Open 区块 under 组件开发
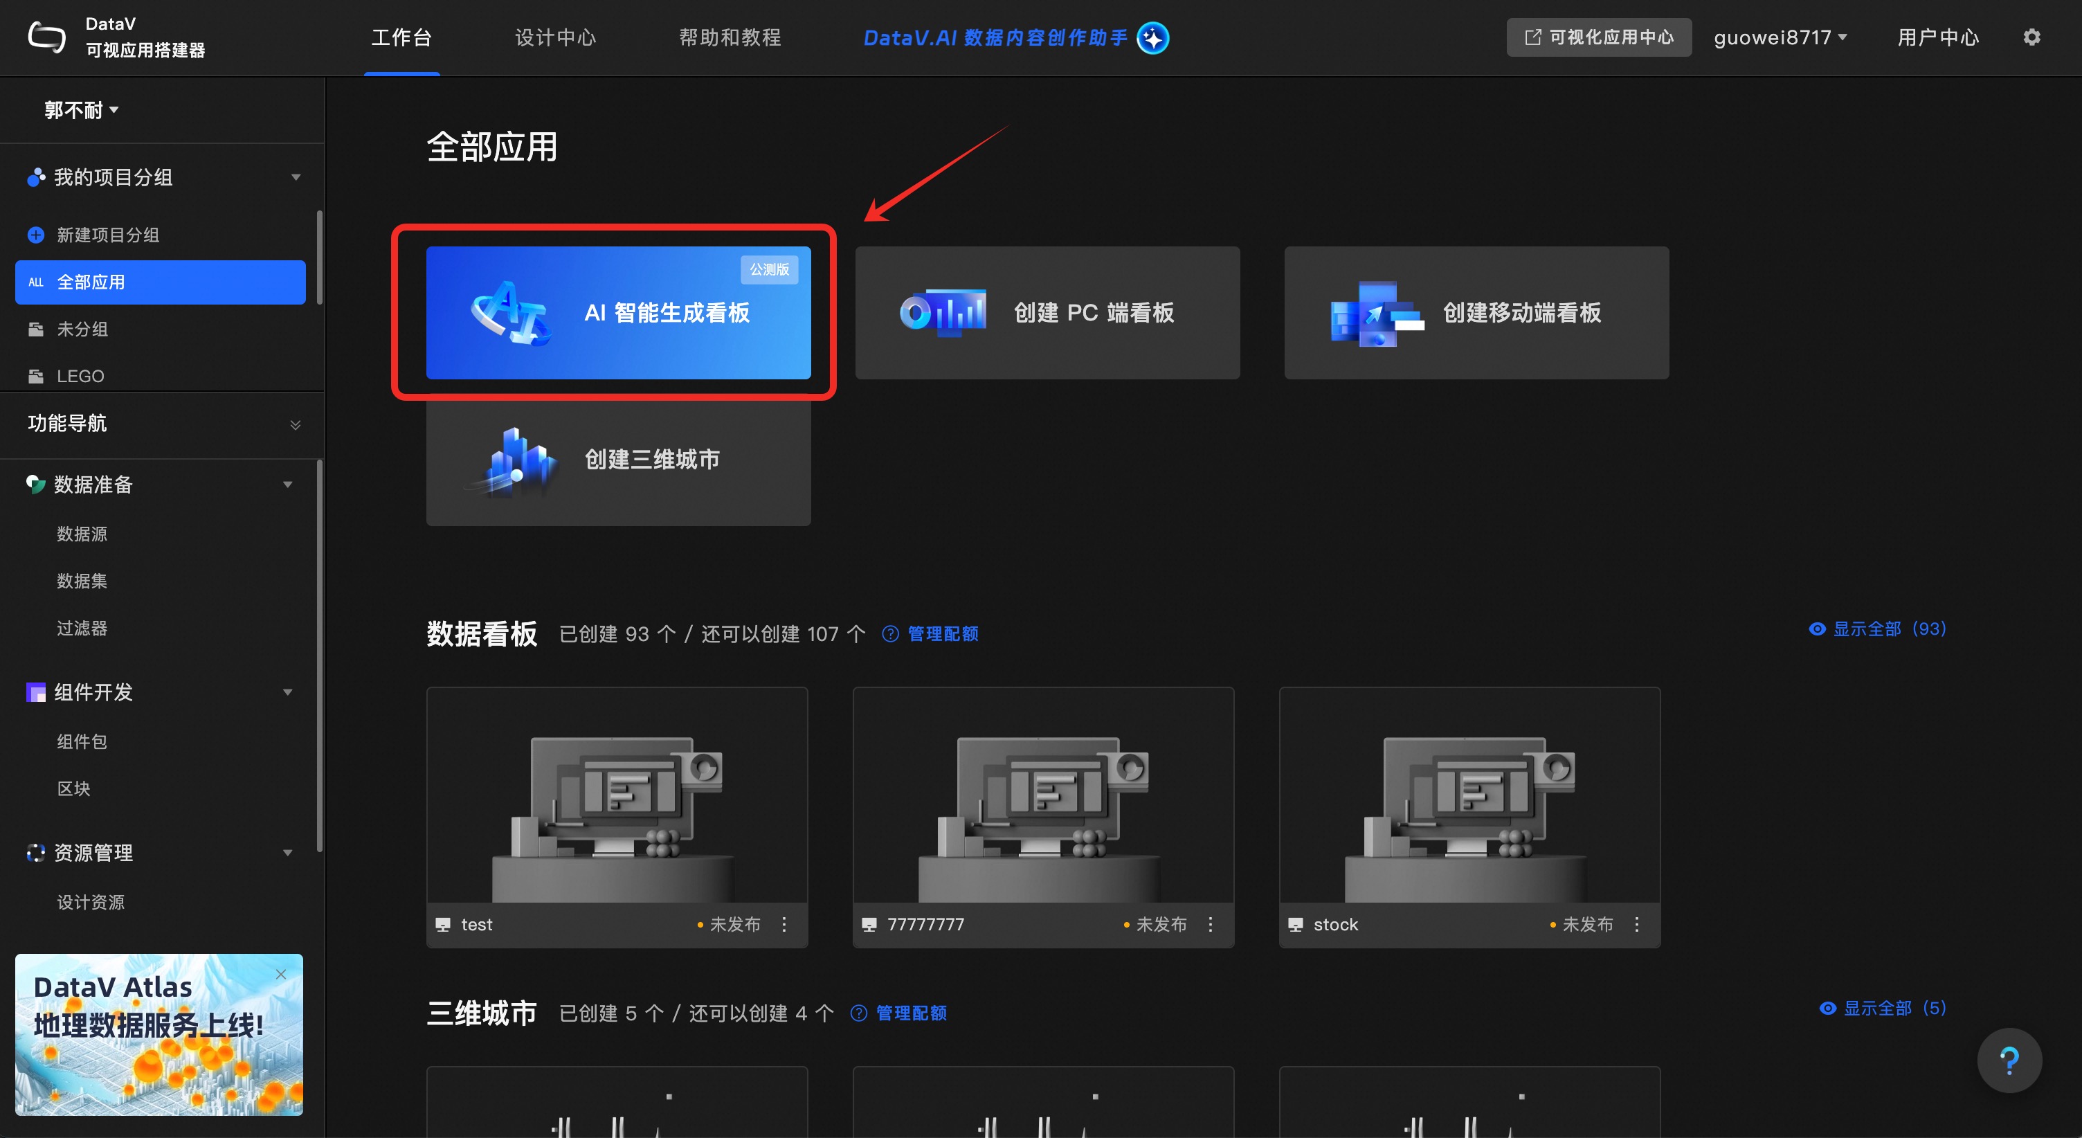Viewport: 2082px width, 1138px height. click(x=73, y=789)
